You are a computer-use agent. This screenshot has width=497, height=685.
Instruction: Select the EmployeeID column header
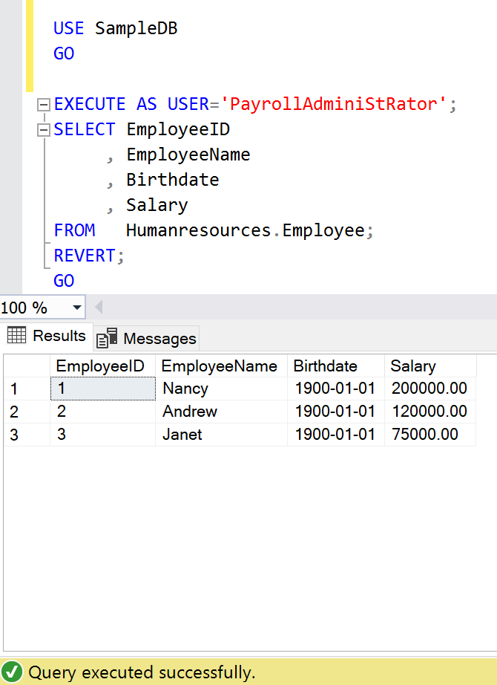(102, 366)
